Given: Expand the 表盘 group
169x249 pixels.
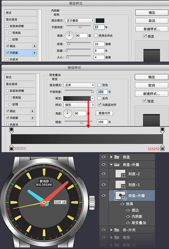Looking at the screenshot, I should pos(111,157).
